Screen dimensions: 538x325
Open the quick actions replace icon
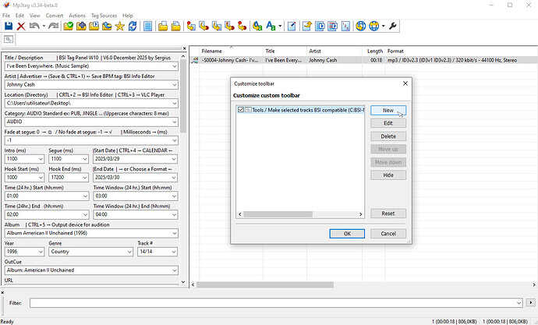pyautogui.click(x=257, y=26)
